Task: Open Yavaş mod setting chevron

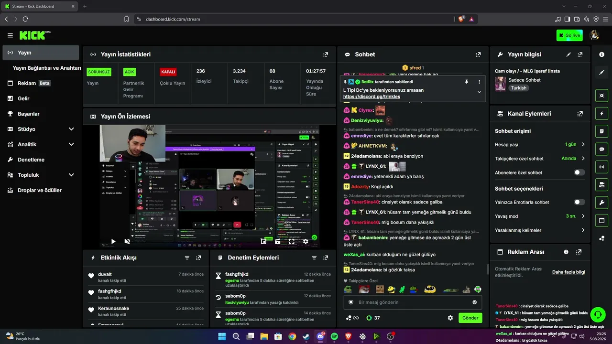Action: click(583, 216)
